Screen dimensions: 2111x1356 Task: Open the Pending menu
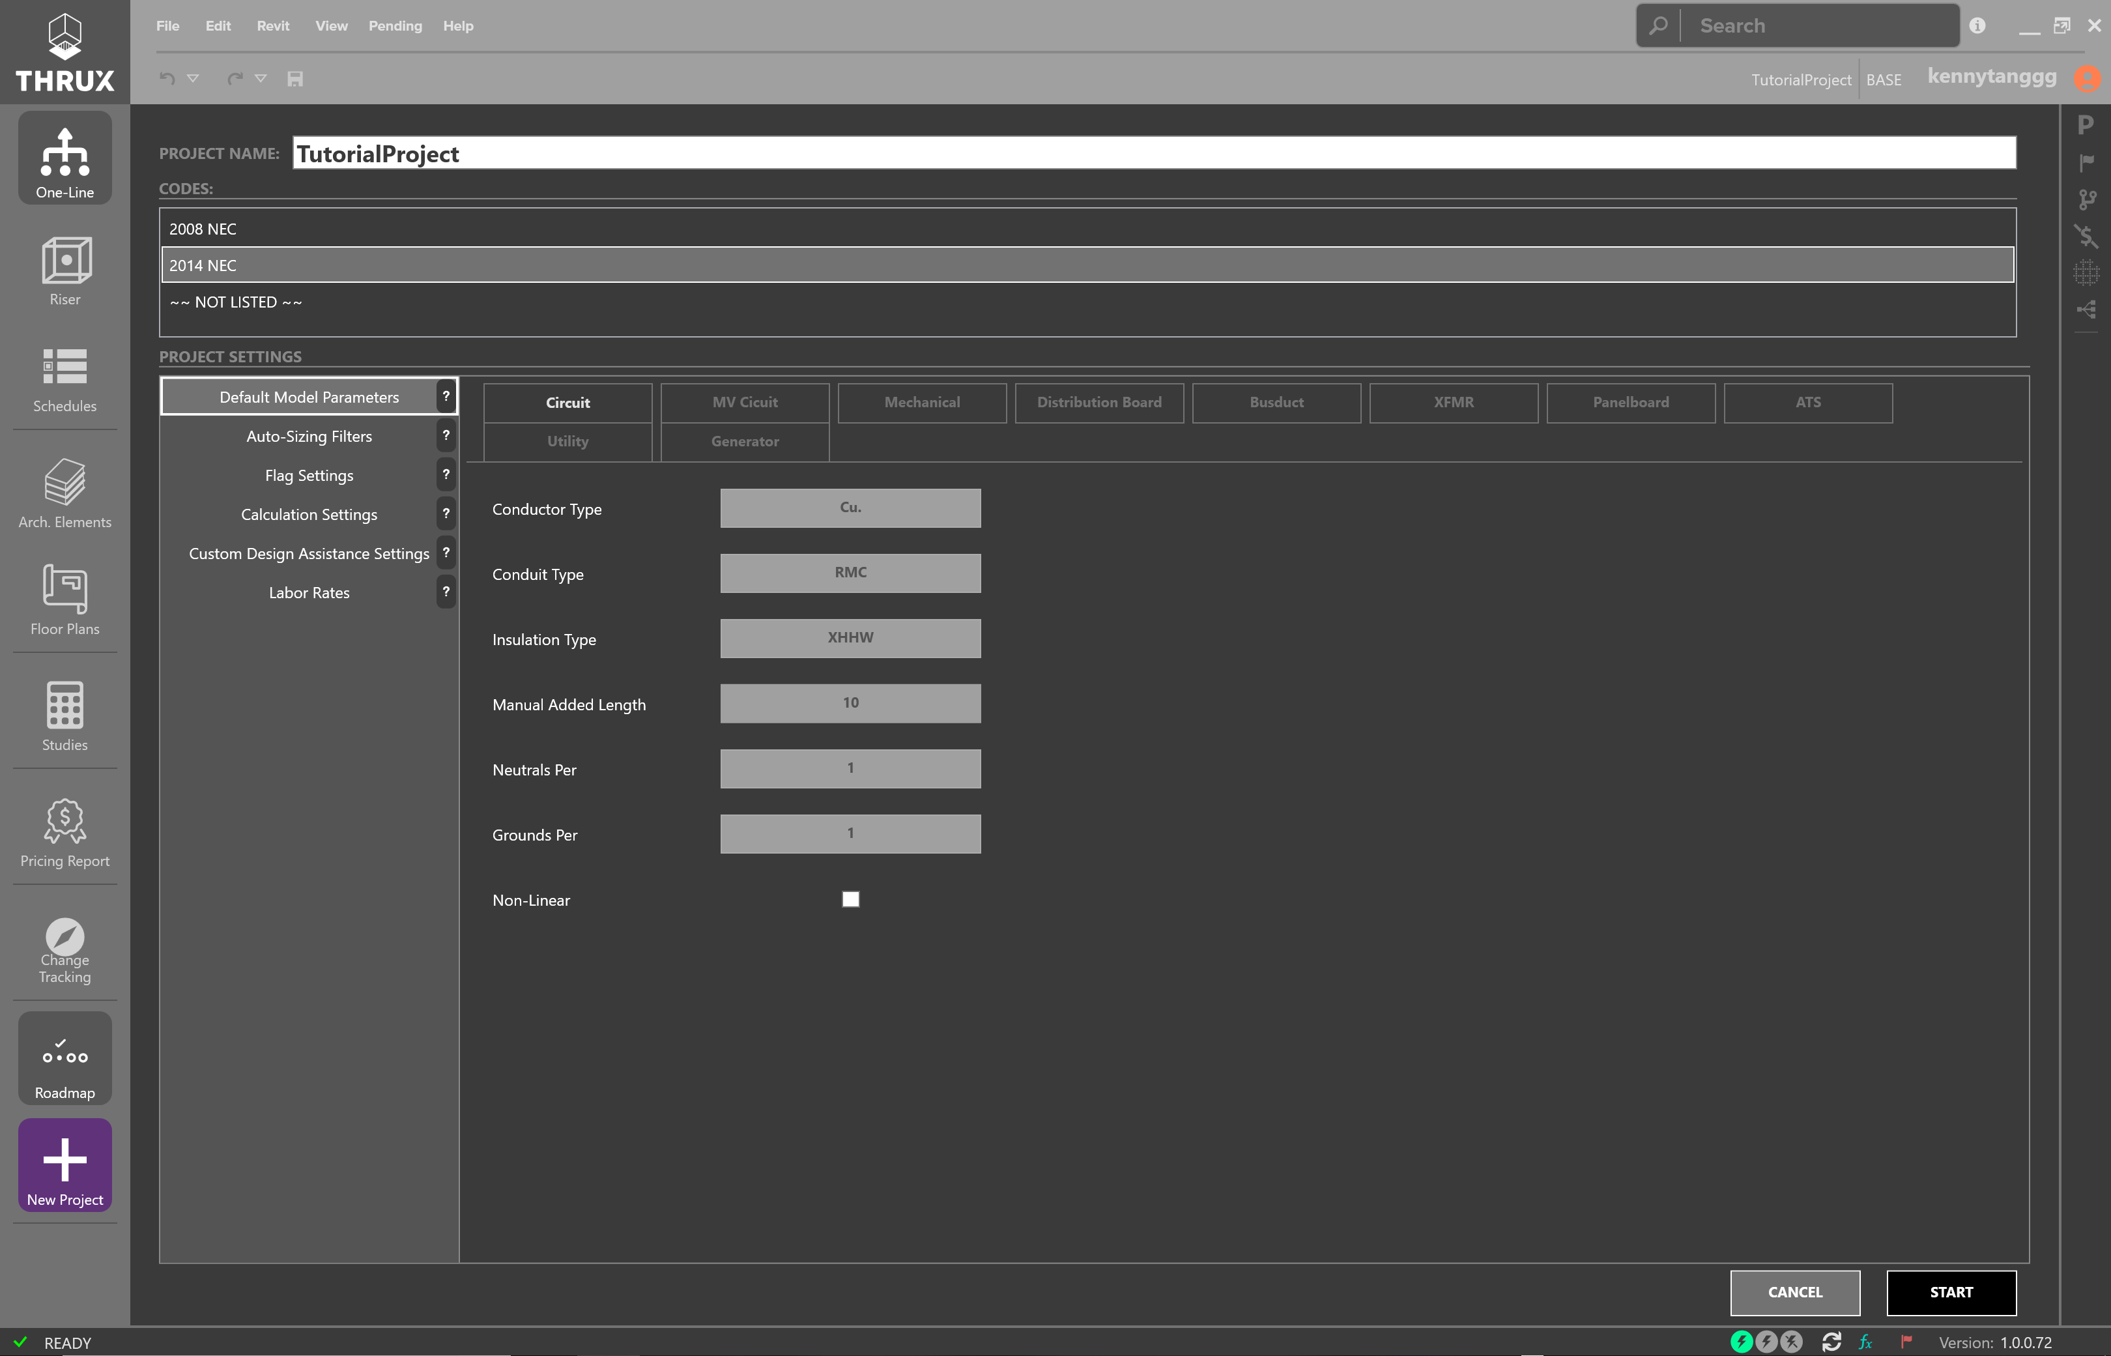[x=395, y=25]
